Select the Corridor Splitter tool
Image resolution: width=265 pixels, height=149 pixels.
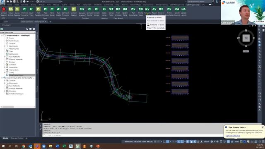pyautogui.click(x=89, y=11)
